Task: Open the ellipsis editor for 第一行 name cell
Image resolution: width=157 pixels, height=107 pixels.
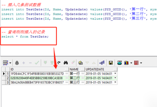Action: pos(83,74)
